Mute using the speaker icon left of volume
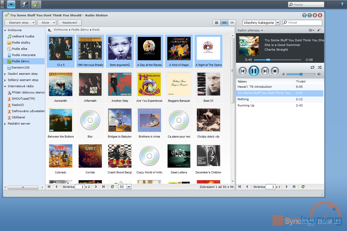This screenshot has height=231, width=347. point(283,74)
